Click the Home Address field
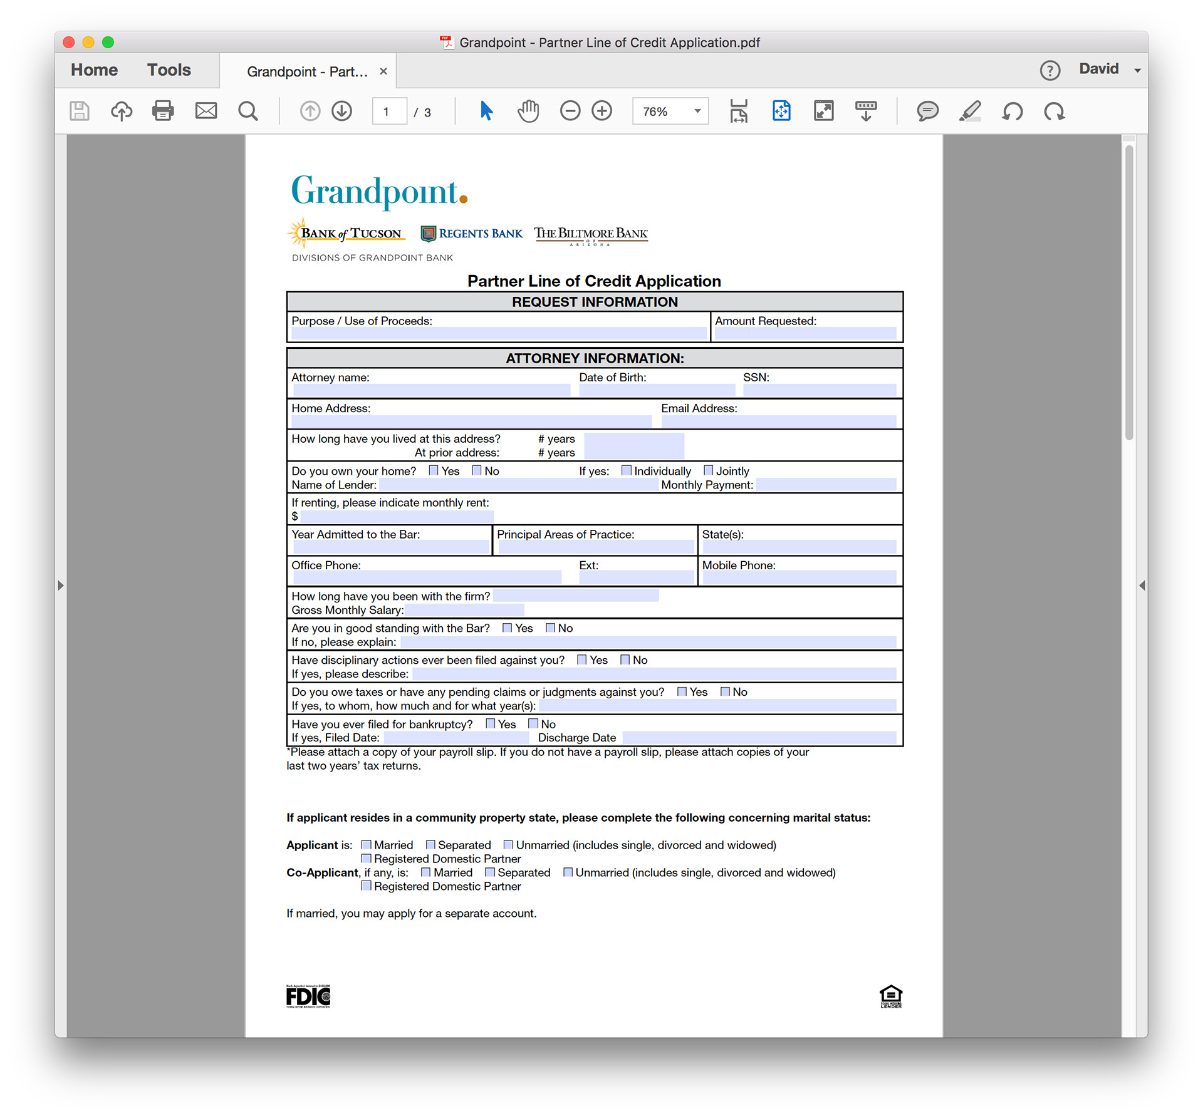This screenshot has width=1203, height=1116. pyautogui.click(x=472, y=421)
